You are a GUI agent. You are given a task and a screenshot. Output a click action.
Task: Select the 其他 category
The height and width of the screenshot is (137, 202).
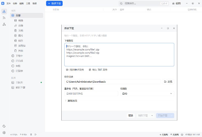pos(27,51)
